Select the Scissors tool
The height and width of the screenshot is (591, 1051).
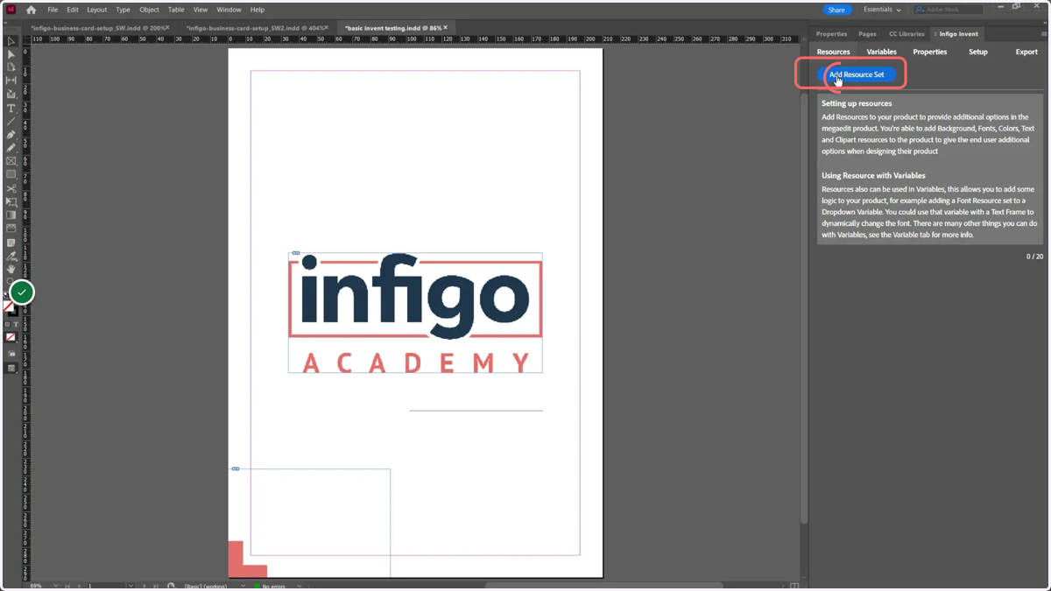point(11,188)
